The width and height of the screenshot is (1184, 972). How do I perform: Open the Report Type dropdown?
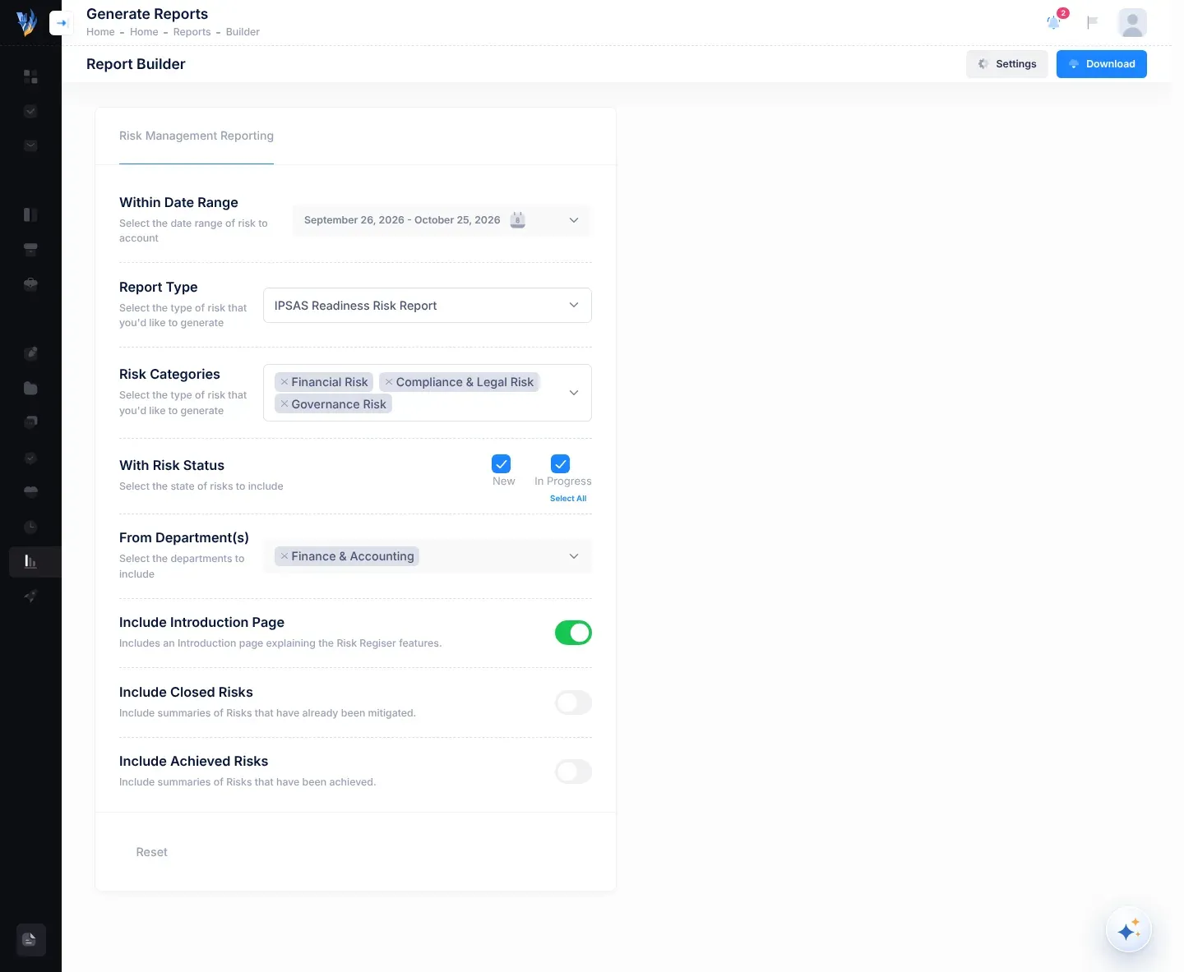pyautogui.click(x=428, y=306)
